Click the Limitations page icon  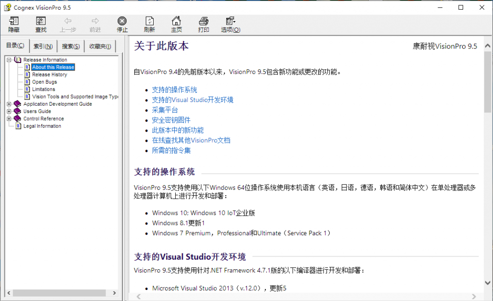[27, 89]
